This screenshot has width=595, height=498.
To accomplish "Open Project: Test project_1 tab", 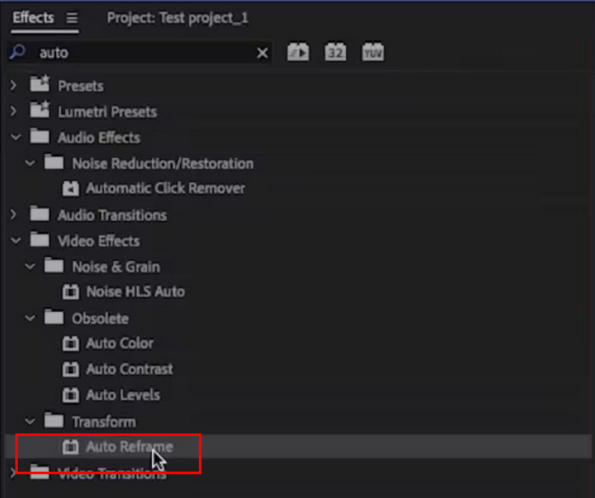I will coord(178,18).
